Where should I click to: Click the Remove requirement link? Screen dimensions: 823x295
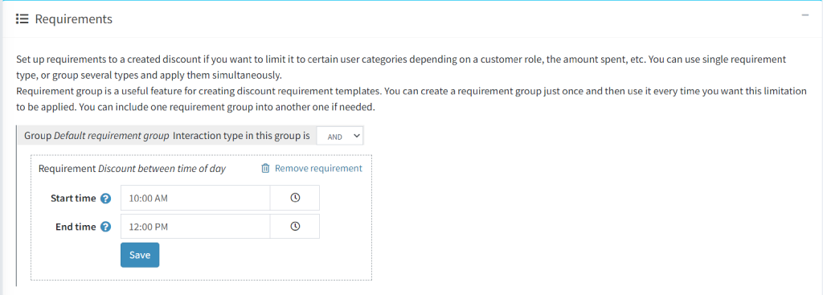tap(318, 169)
